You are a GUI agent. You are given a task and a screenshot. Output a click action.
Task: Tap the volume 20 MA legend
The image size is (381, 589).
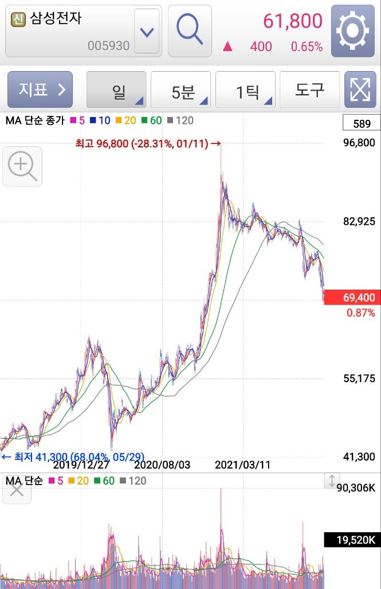tap(79, 481)
